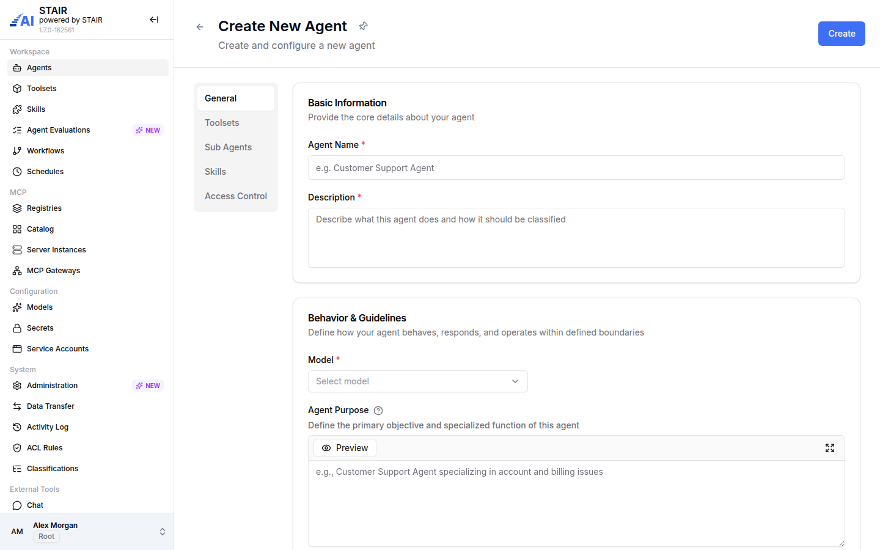Focus the Agent Name input field

pyautogui.click(x=576, y=167)
